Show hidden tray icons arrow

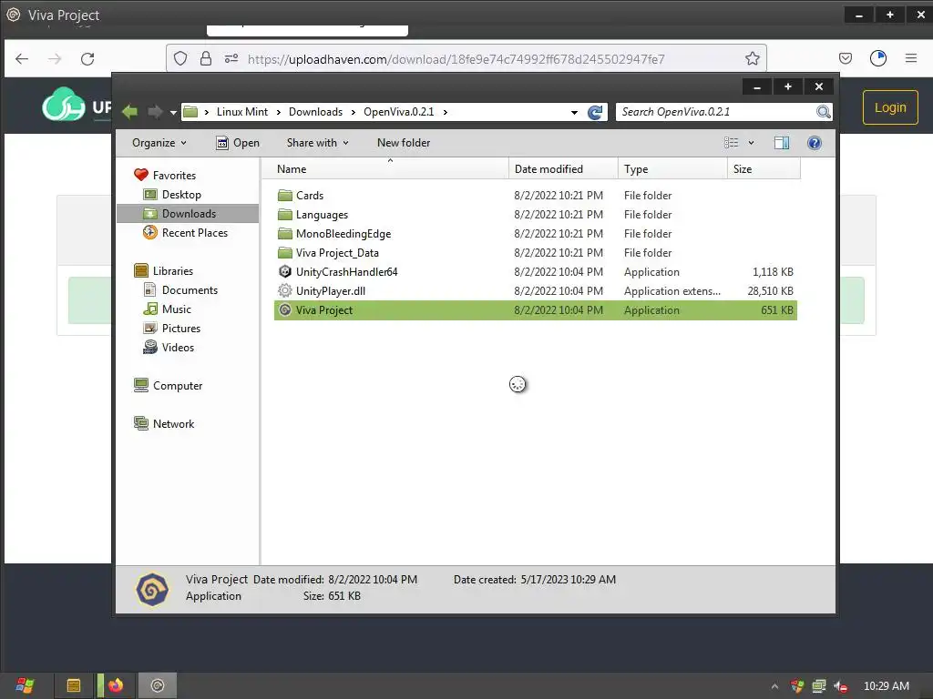pos(774,686)
